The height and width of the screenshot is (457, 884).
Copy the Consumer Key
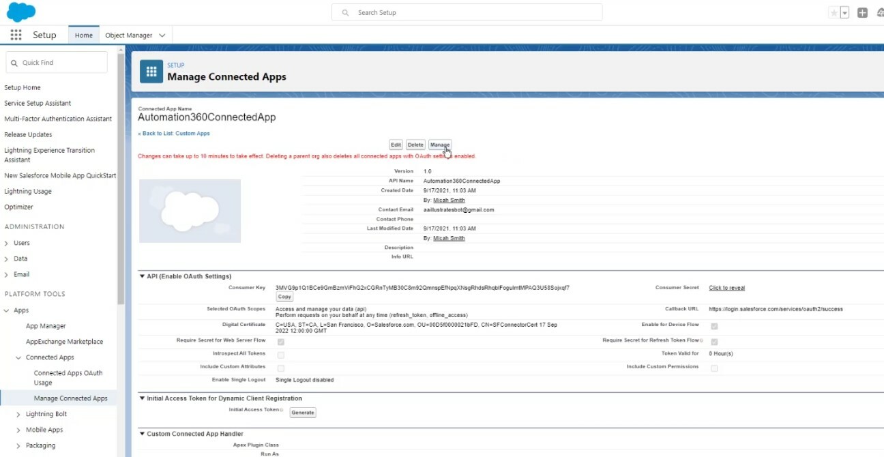coord(284,297)
